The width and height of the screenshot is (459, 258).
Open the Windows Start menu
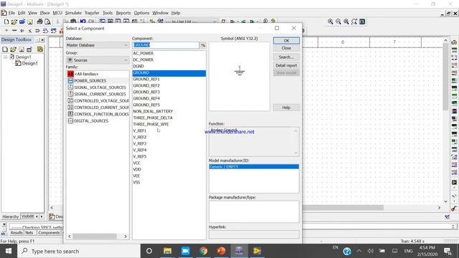pyautogui.click(x=9, y=251)
